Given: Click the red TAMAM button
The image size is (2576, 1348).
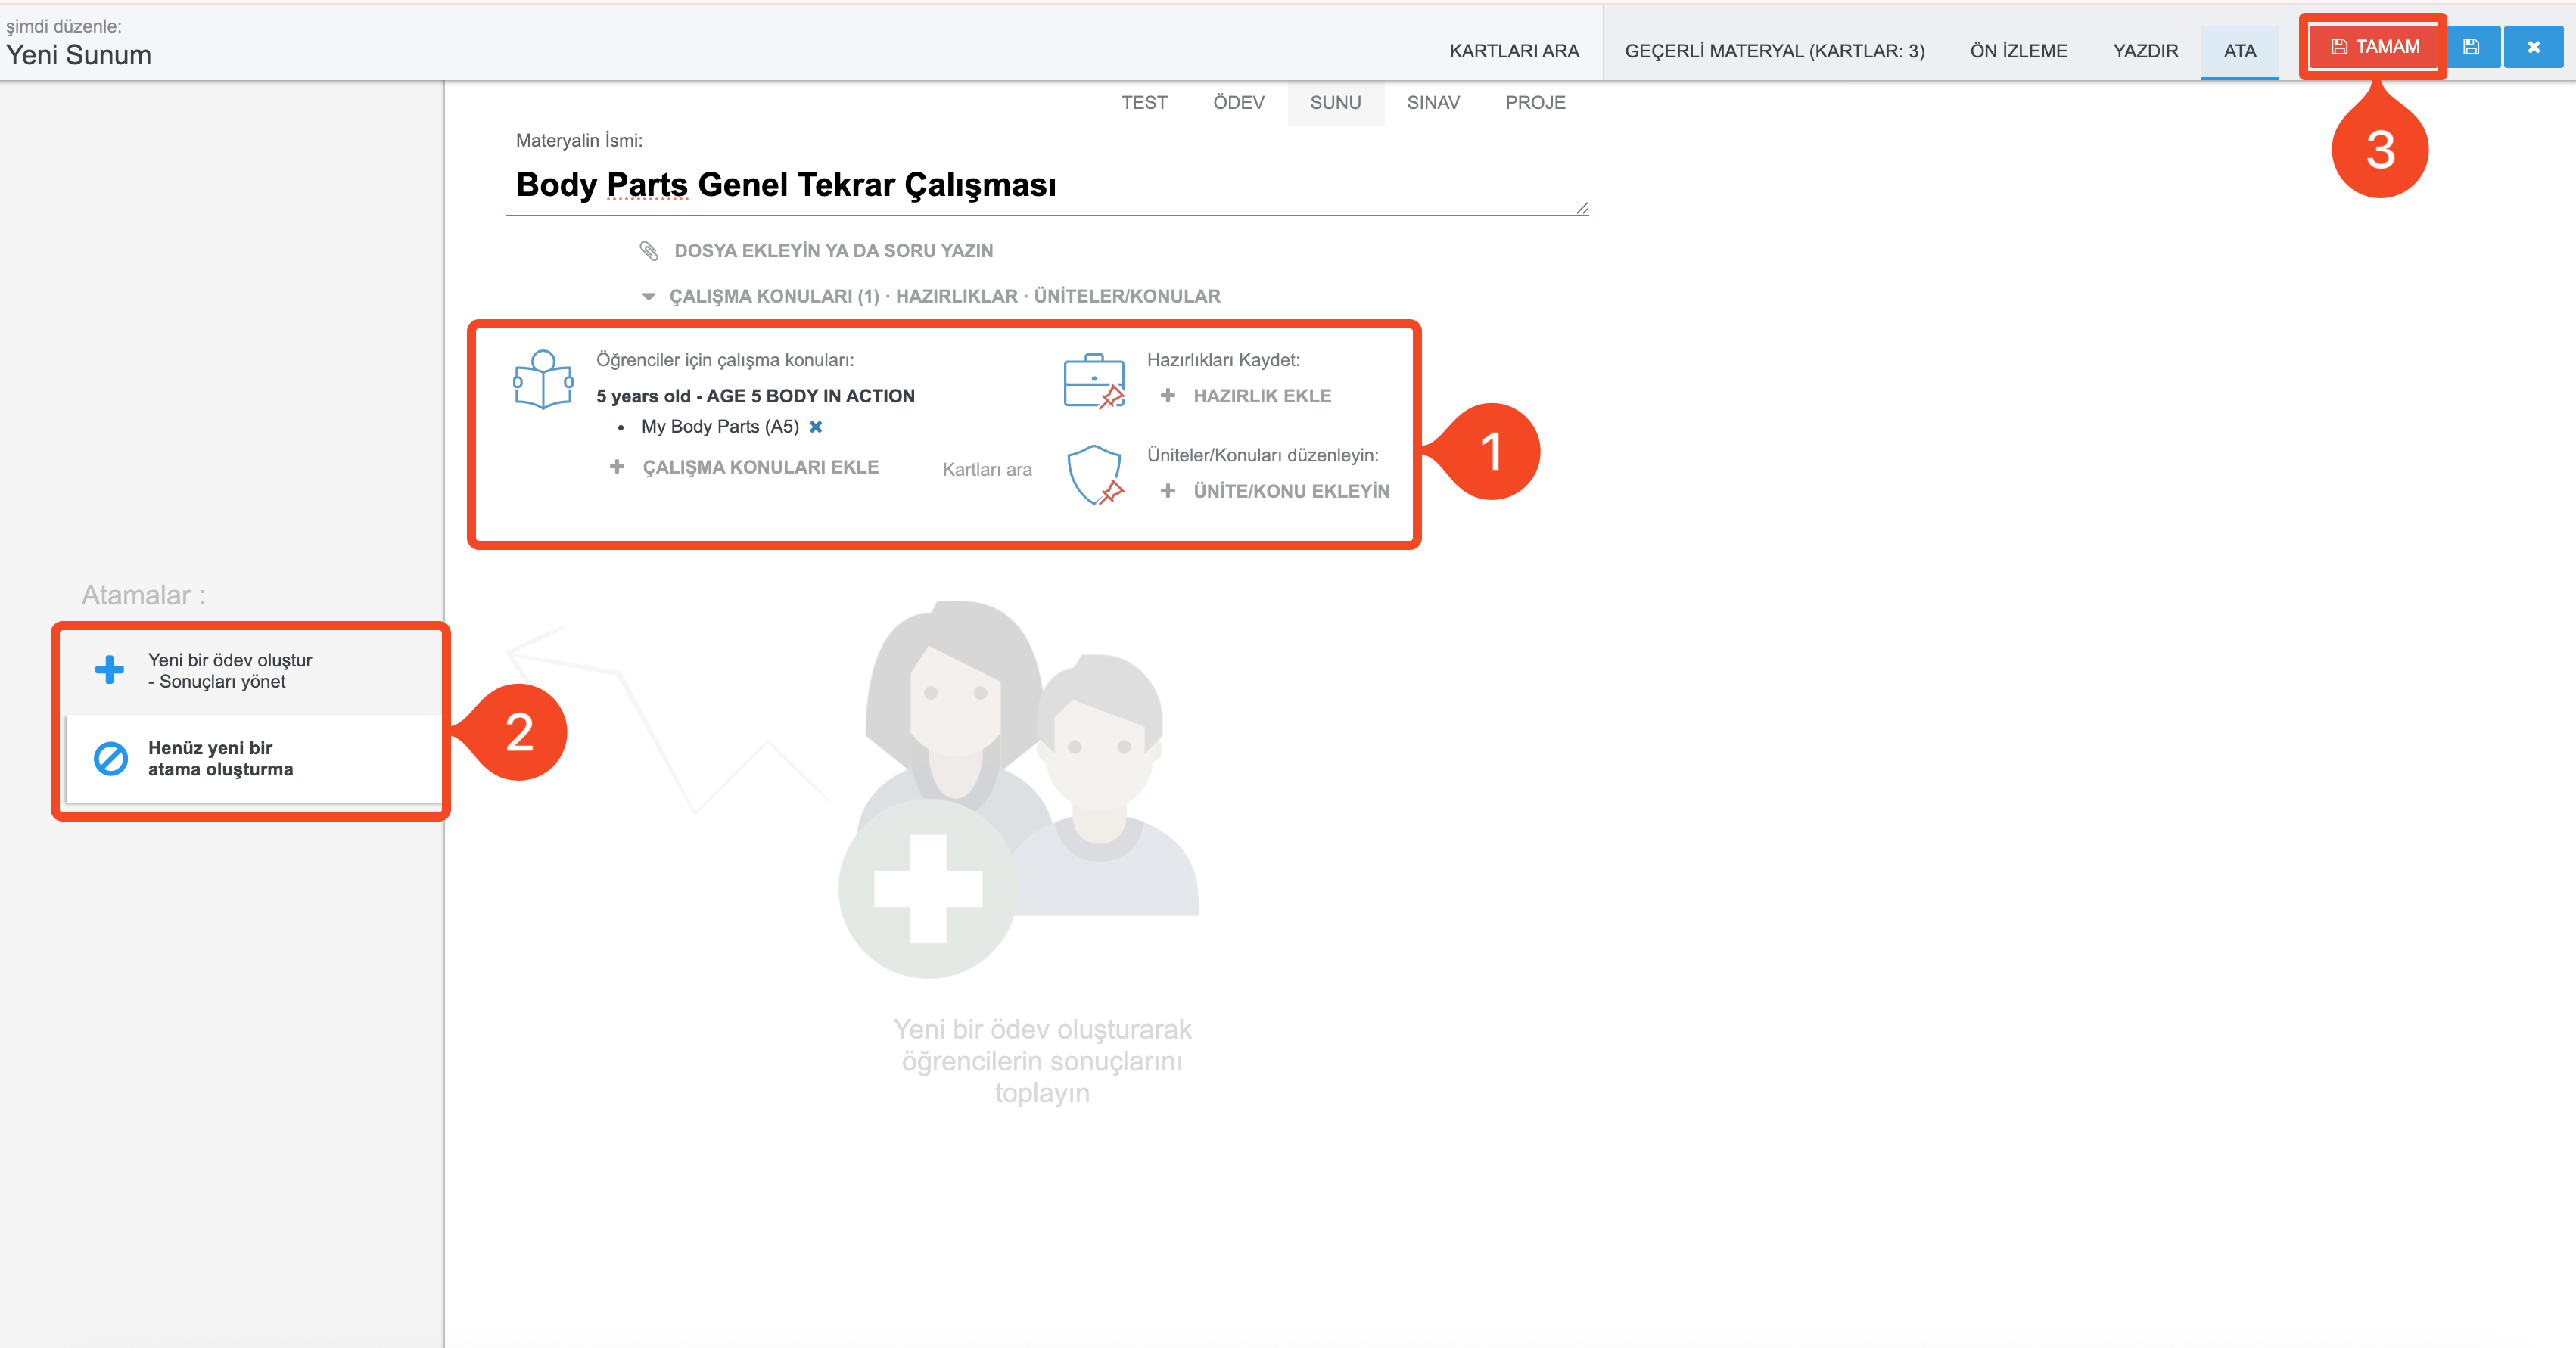Looking at the screenshot, I should click(x=2375, y=47).
